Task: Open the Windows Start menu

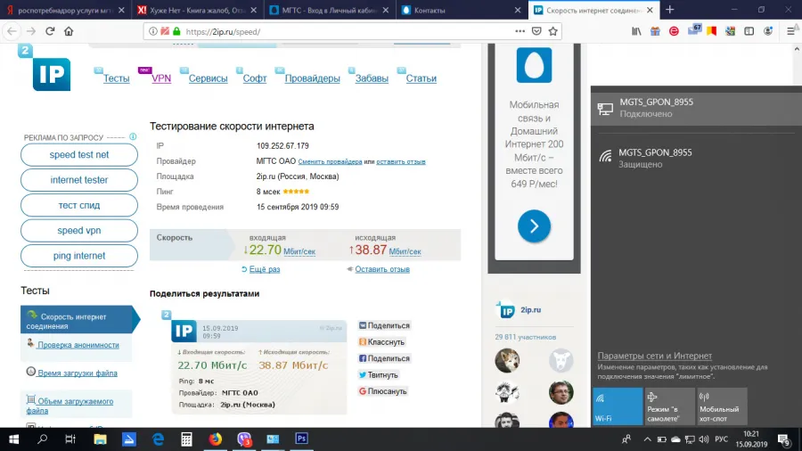Action: tap(13, 439)
